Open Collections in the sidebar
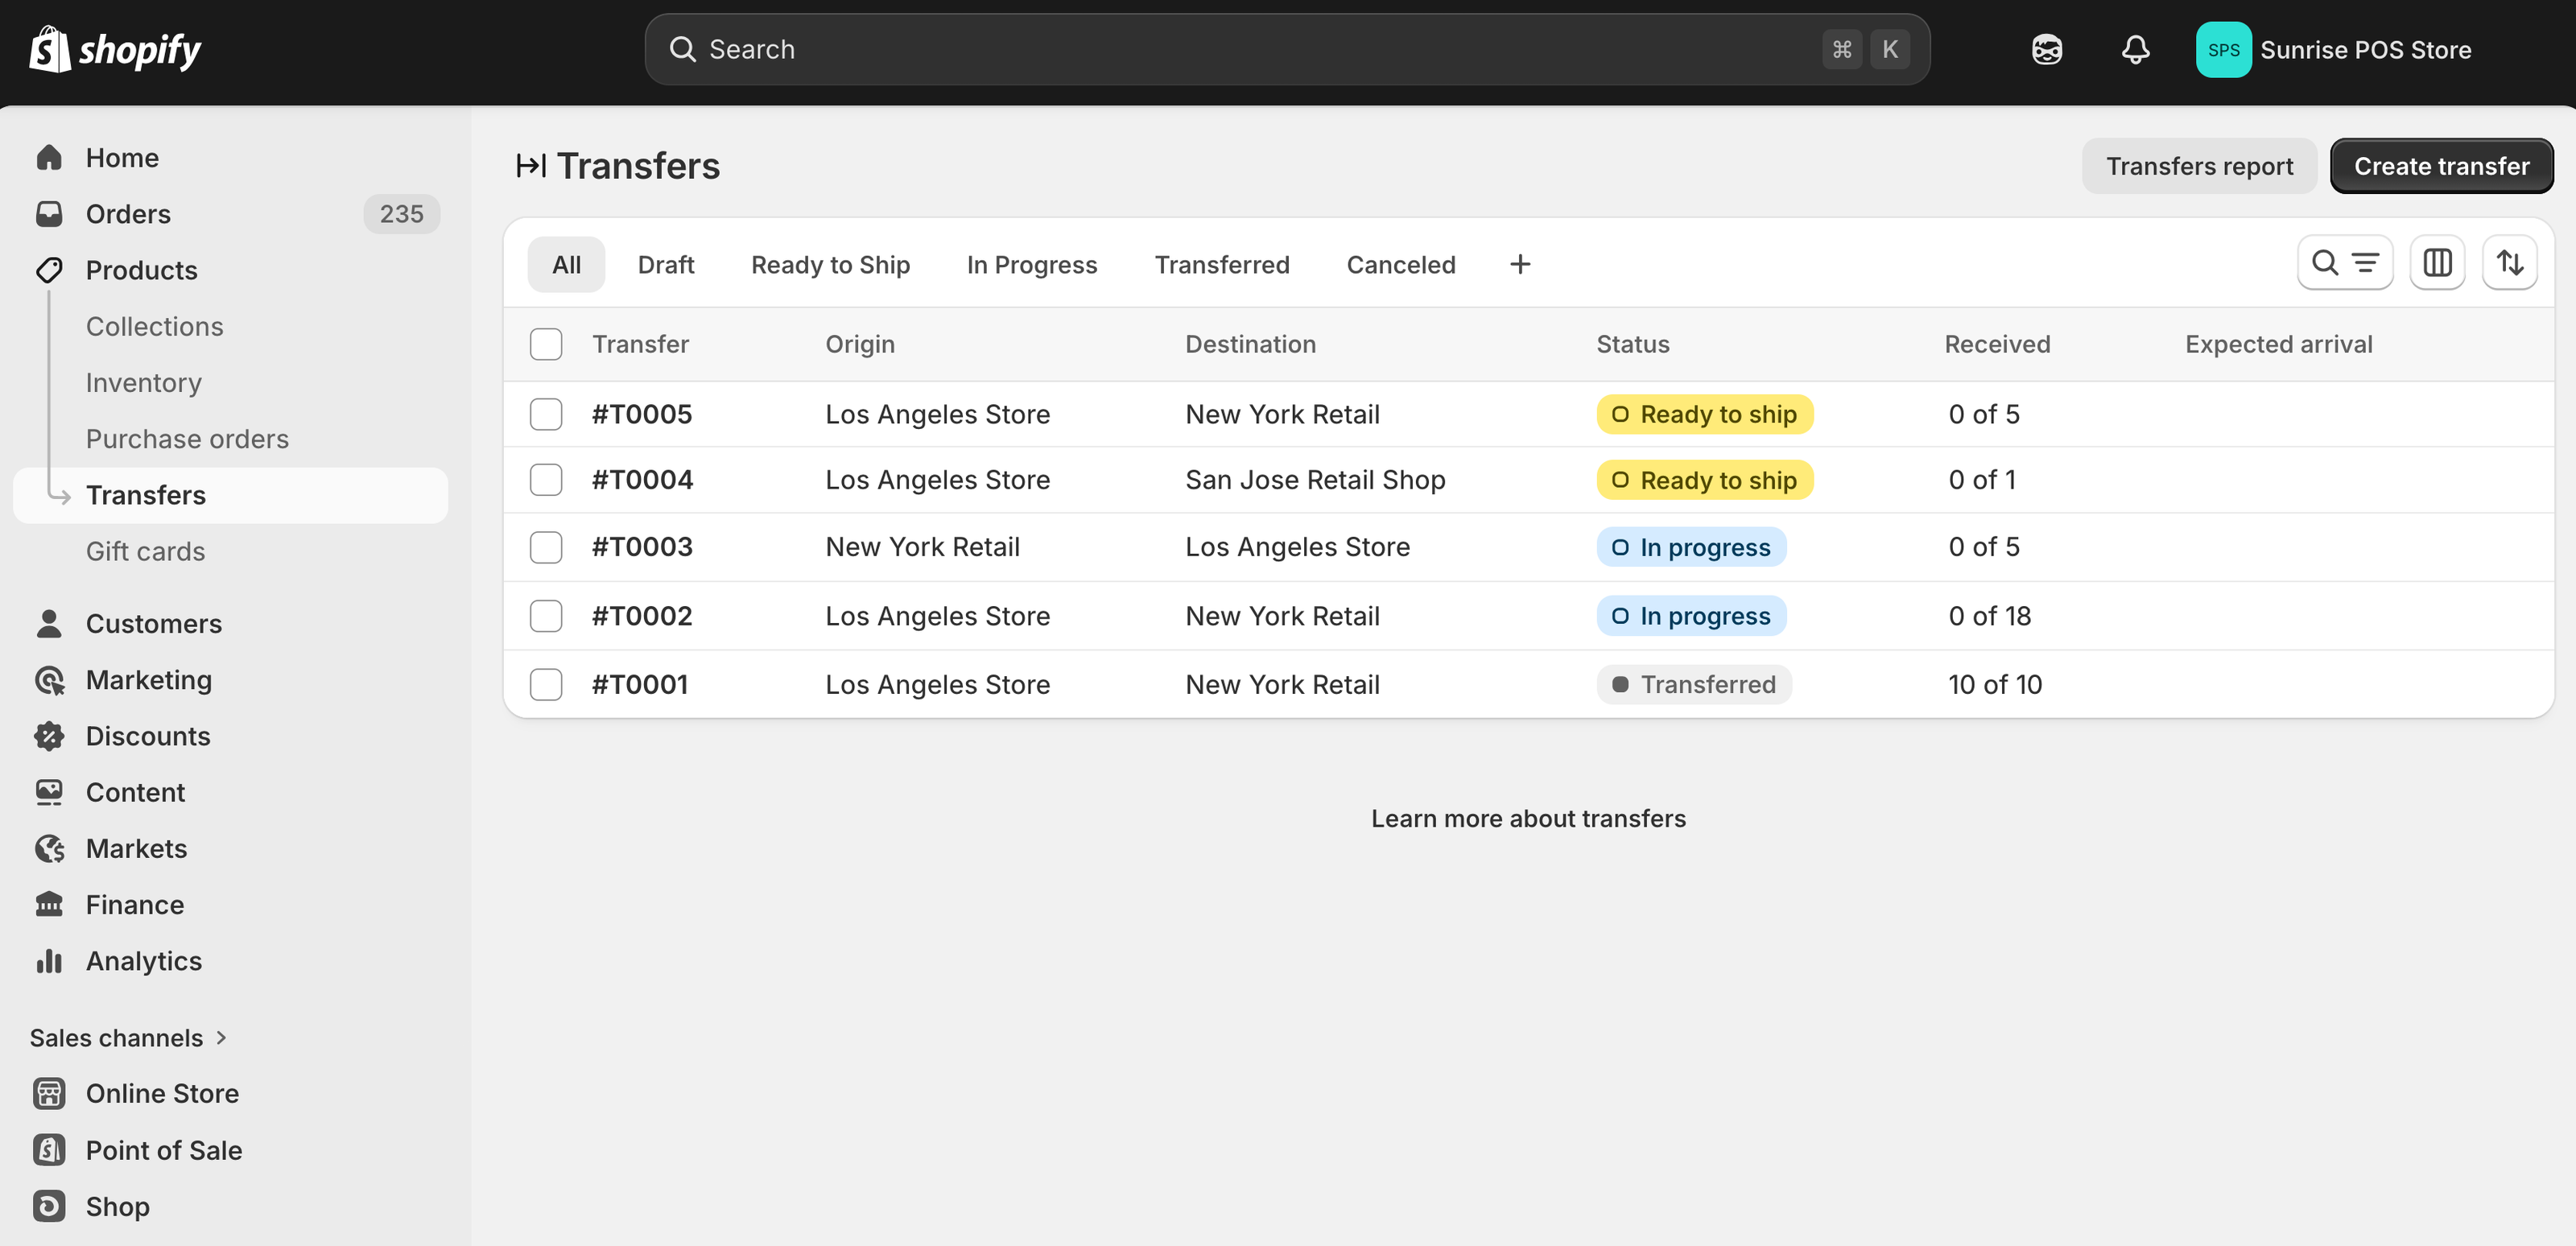This screenshot has height=1246, width=2576. pos(155,327)
